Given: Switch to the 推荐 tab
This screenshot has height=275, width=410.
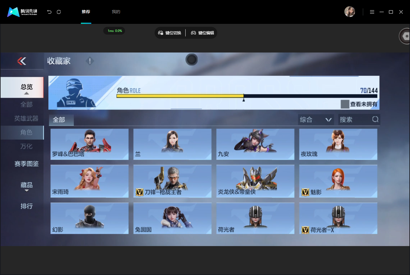Looking at the screenshot, I should [x=86, y=12].
